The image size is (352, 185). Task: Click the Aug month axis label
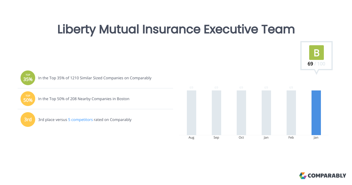click(x=191, y=138)
